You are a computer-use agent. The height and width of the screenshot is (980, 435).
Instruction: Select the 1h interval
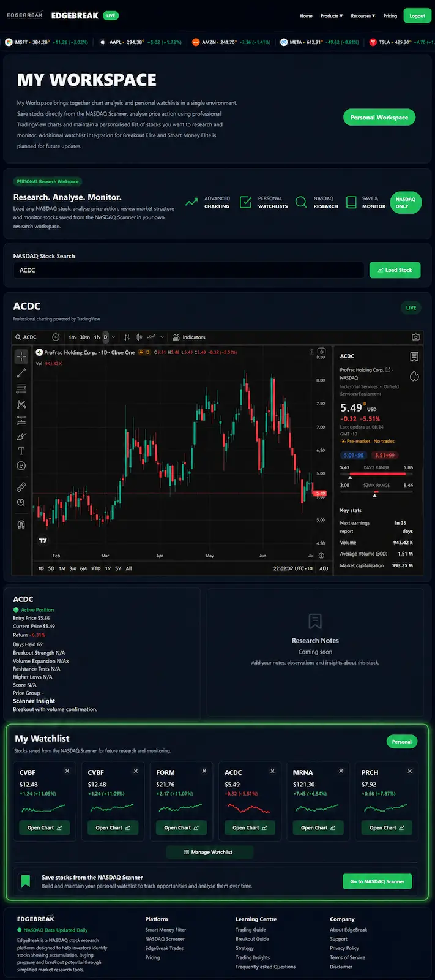[97, 337]
